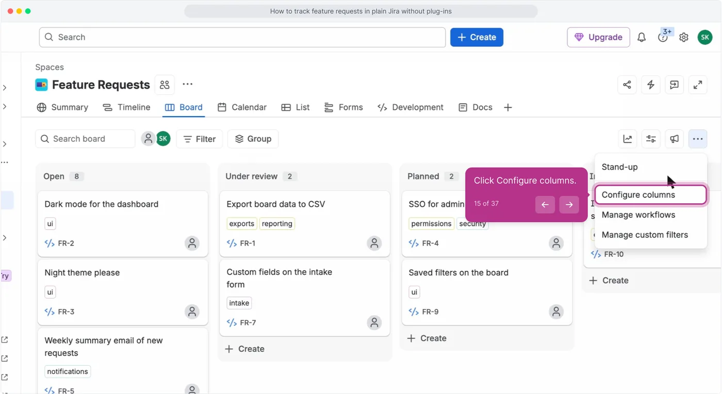Open the help icon with 3+ badge
722x394 pixels.
click(x=663, y=37)
